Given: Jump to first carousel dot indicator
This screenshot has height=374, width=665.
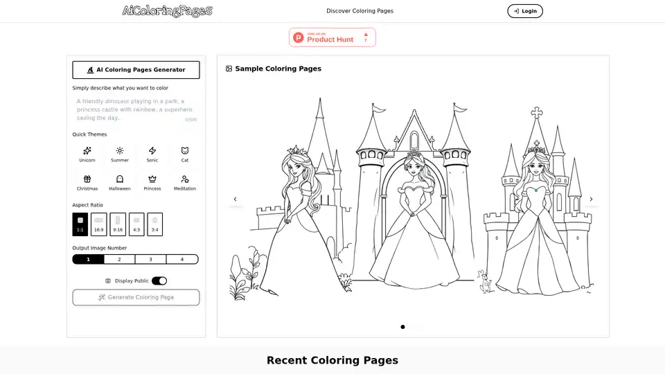Looking at the screenshot, I should pos(402,327).
